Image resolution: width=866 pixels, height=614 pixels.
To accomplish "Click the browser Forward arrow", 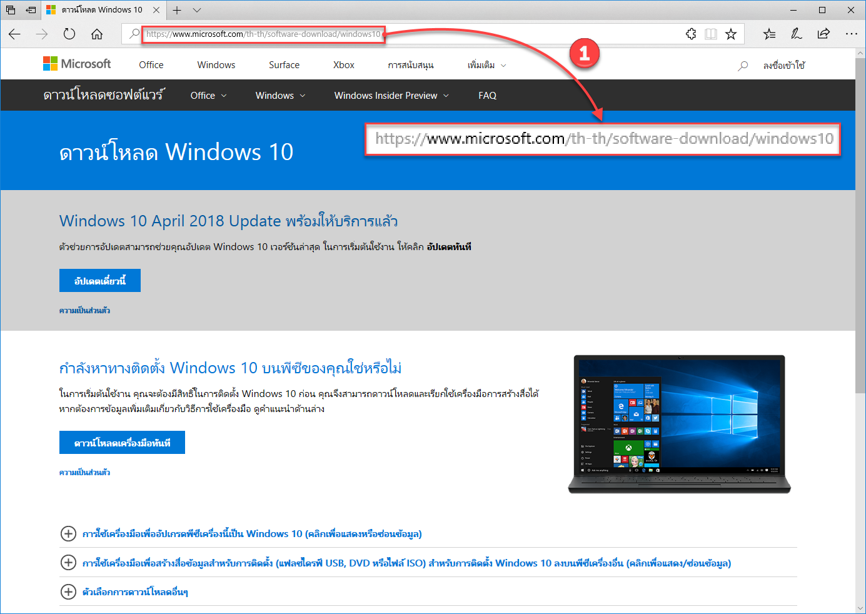I will [42, 34].
